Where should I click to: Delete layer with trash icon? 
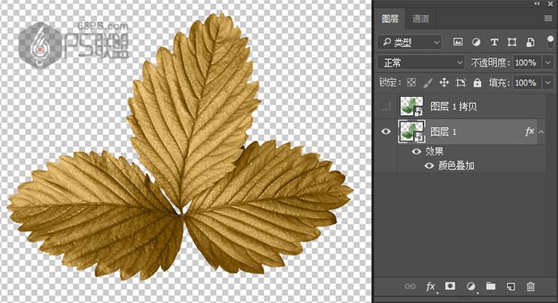[x=531, y=286]
